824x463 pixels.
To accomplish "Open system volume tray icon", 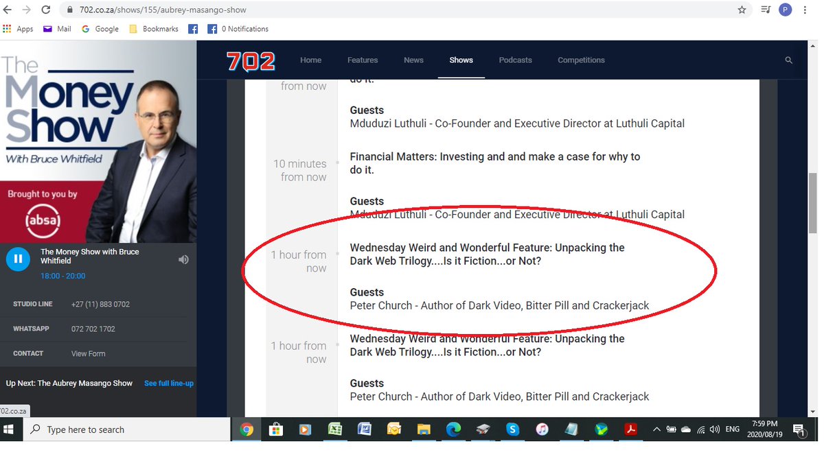I will click(x=715, y=429).
